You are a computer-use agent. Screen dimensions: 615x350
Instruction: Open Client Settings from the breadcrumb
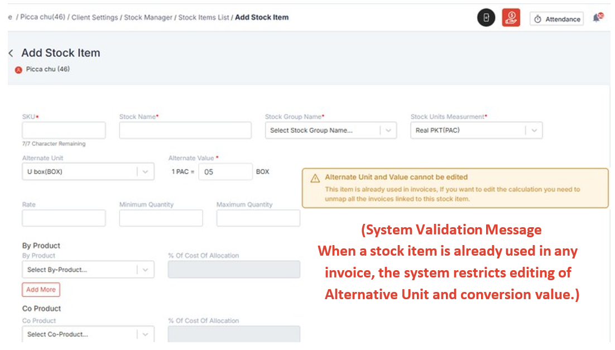point(95,17)
